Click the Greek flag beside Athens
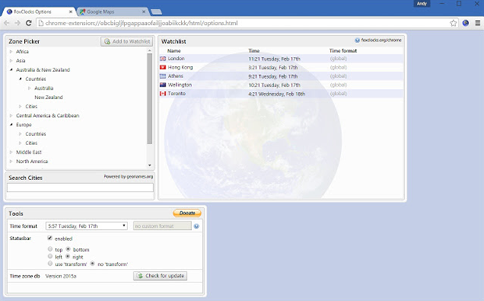Screen dimensions: 484x301 [162, 76]
